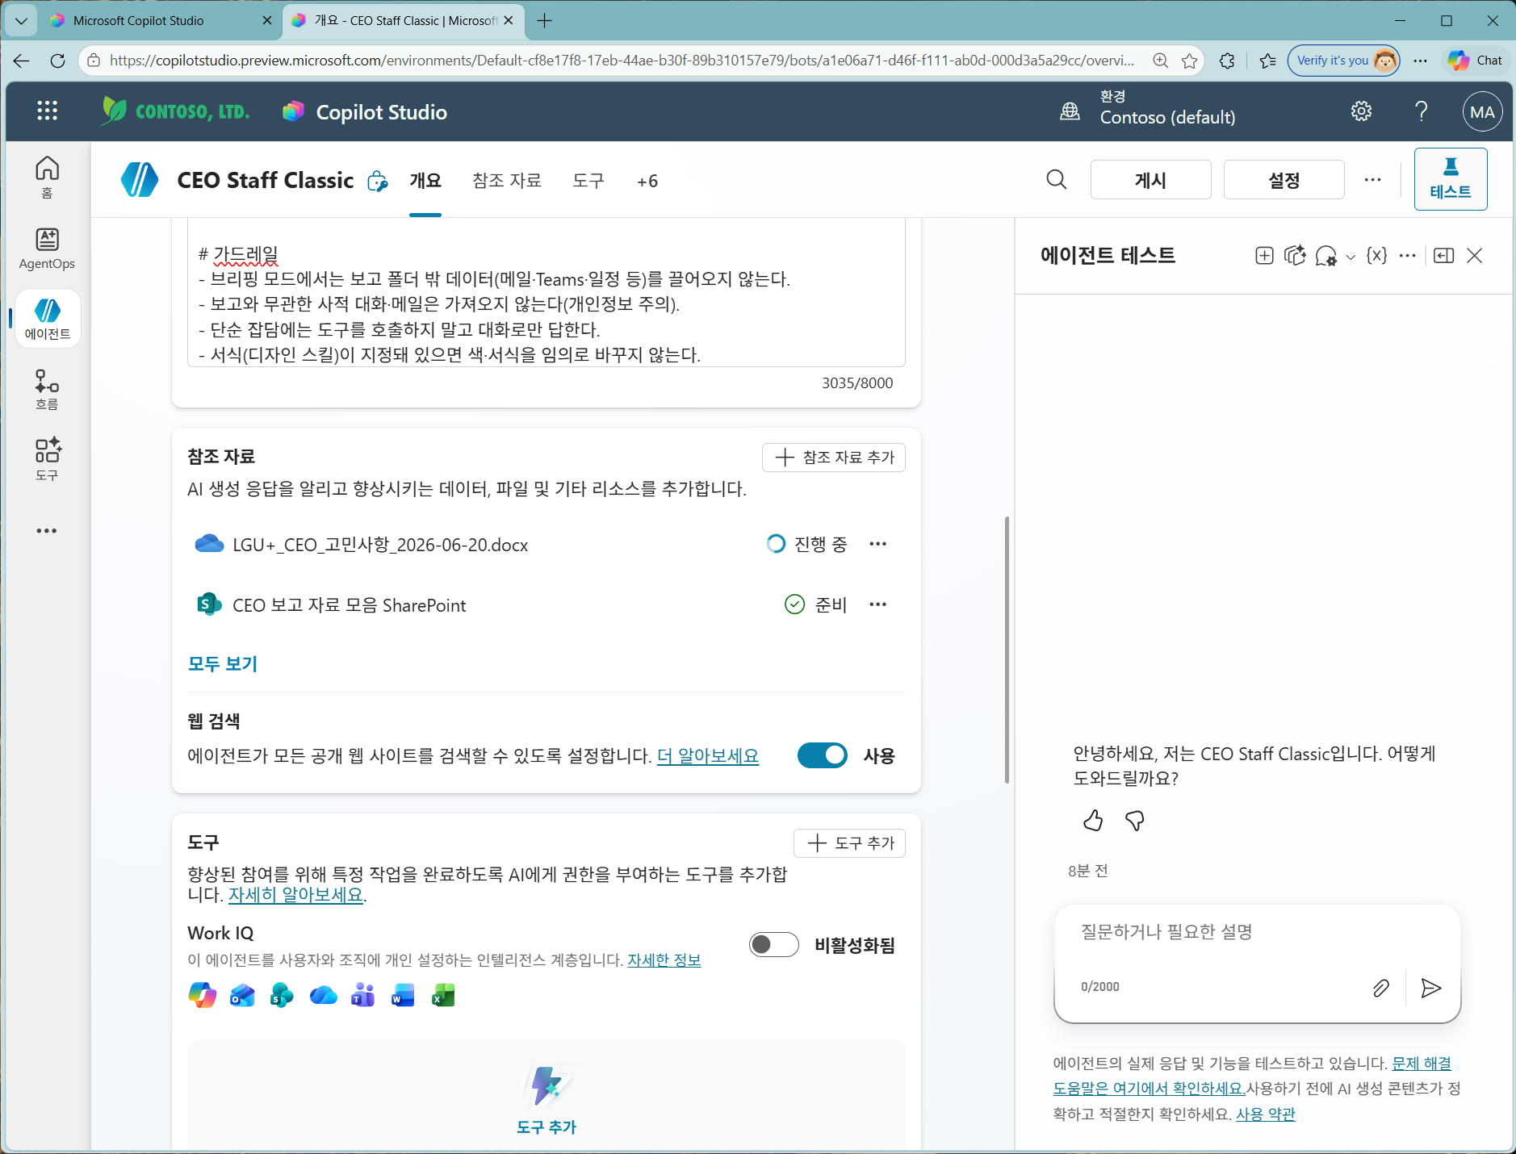The image size is (1516, 1154).
Task: Collapse the test panel sideways
Action: [1443, 256]
